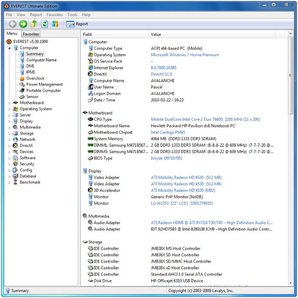Screen dimensions: 298x298
Task: Open the Report menu
Action: (x=36, y=15)
